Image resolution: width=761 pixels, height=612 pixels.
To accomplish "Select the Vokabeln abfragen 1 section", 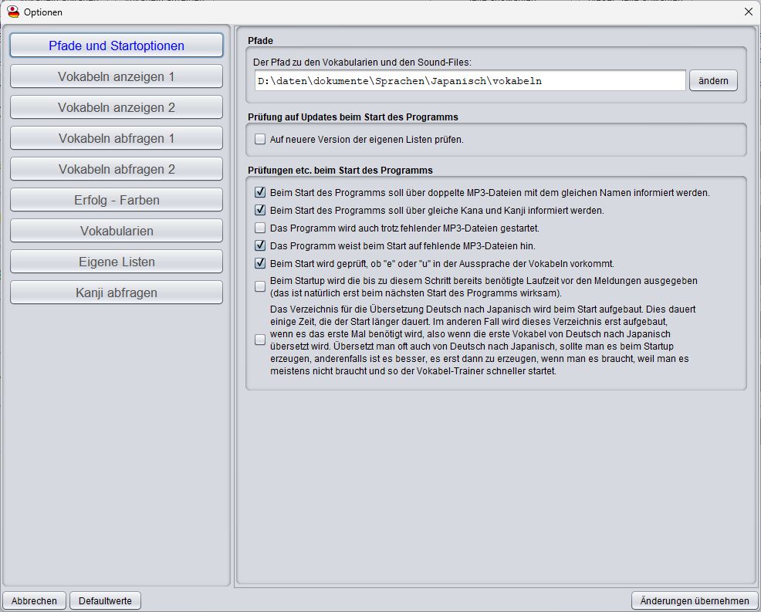I will click(117, 138).
